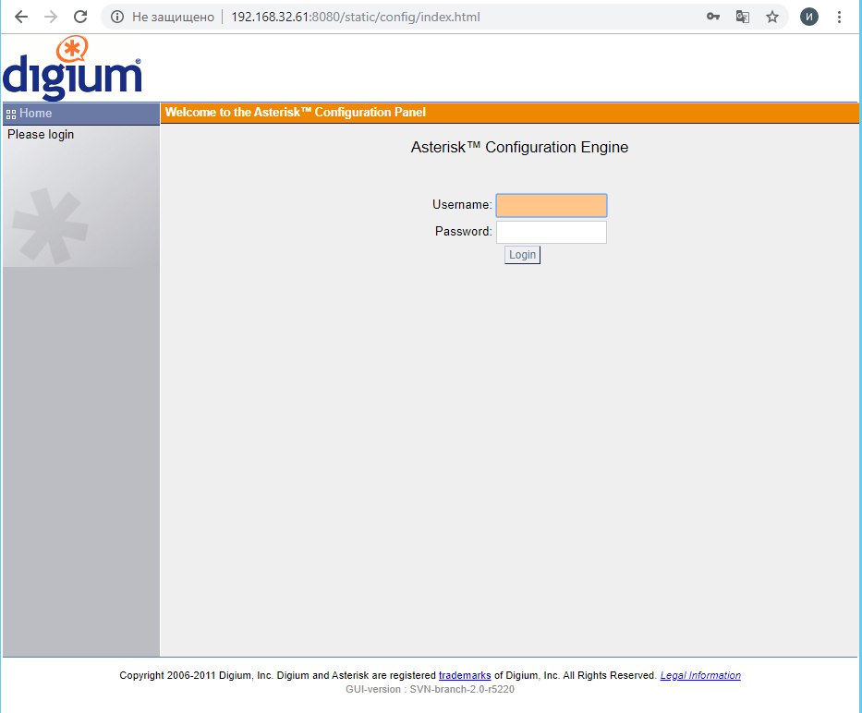Screen dimensions: 862x713
Task: Click the 'Copyright 2006-2011 Digium, Inc.' footer text
Action: (196, 675)
